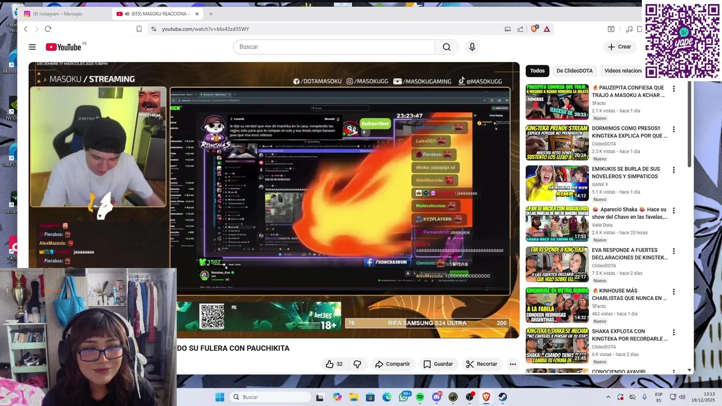The height and width of the screenshot is (406, 722).
Task: Open EVA RESPONDE A KINGTEKA thumbnail
Action: 557,264
